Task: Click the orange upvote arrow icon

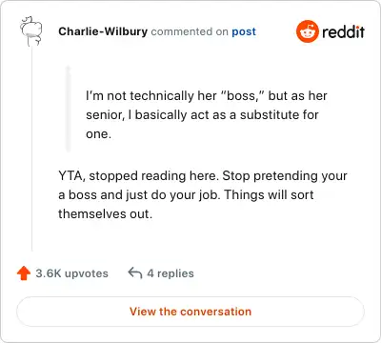Action: pyautogui.click(x=24, y=273)
